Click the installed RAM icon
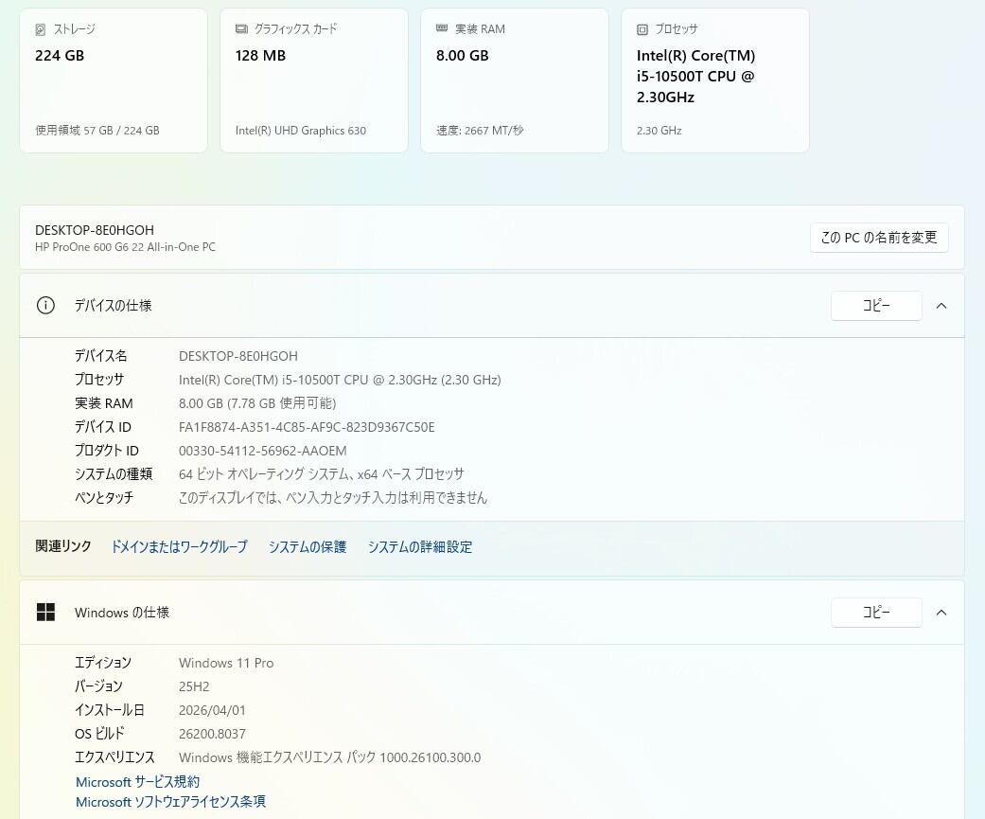 pos(442,29)
